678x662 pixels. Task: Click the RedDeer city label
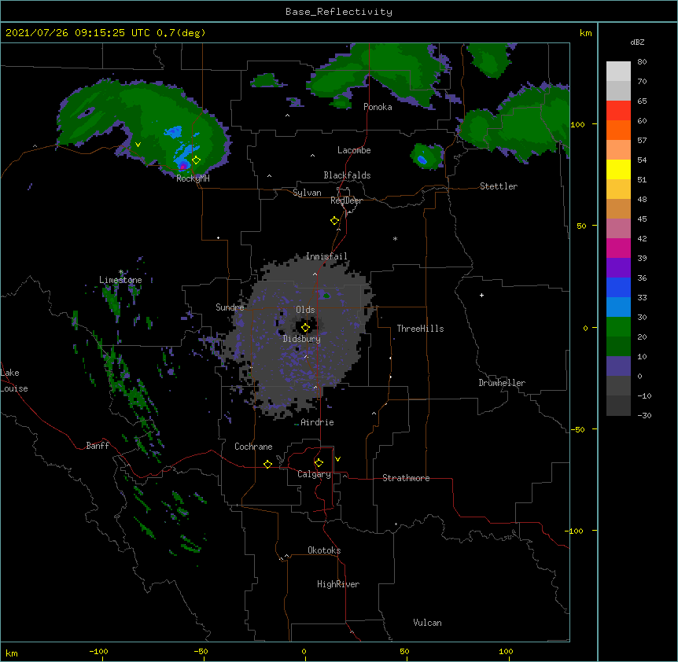[x=346, y=200]
